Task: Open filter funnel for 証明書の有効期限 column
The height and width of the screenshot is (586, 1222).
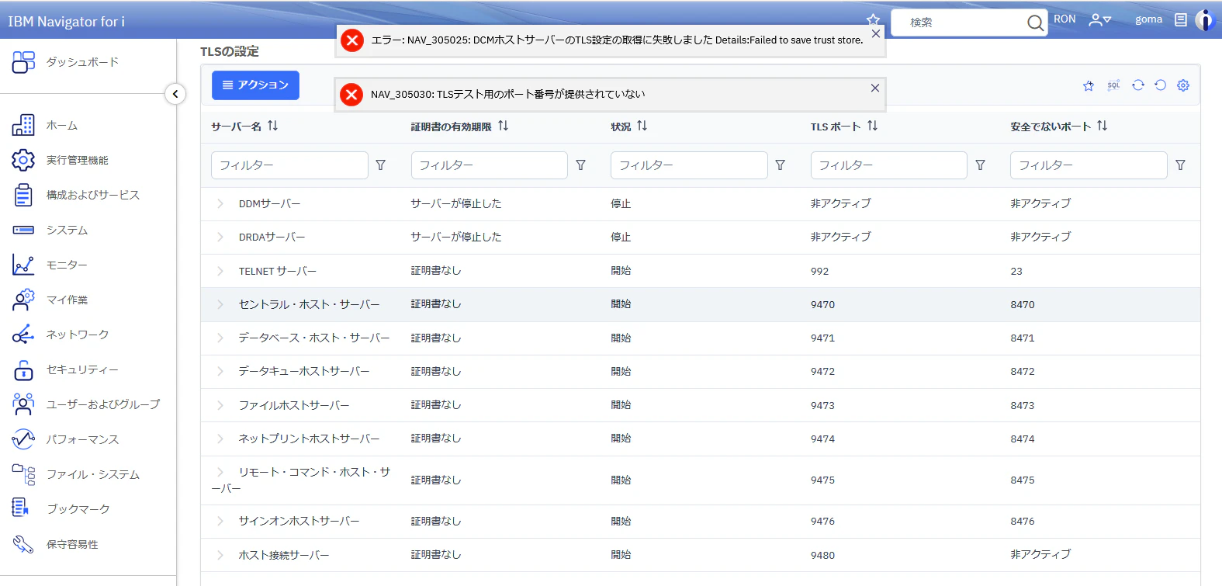Action: click(x=580, y=165)
